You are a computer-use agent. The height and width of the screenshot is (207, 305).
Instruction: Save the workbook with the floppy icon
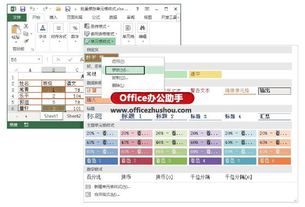tap(23, 9)
